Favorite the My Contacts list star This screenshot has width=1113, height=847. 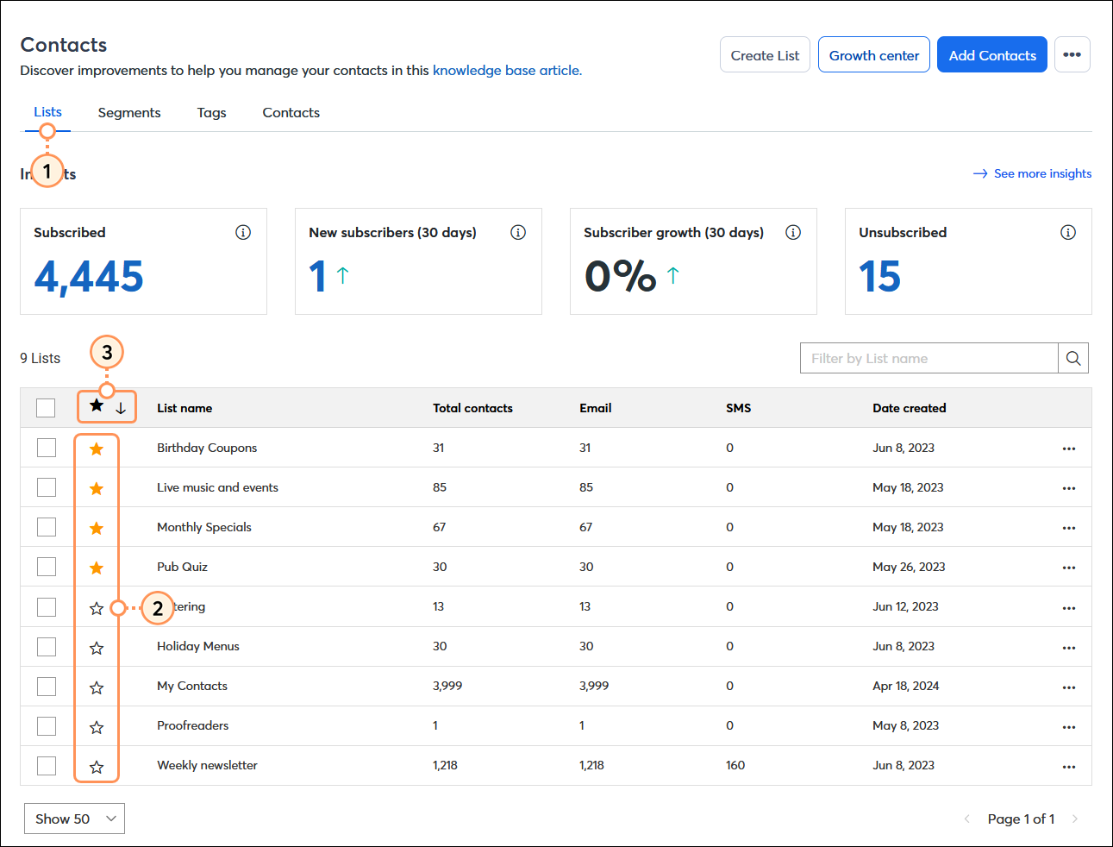pyautogui.click(x=97, y=687)
